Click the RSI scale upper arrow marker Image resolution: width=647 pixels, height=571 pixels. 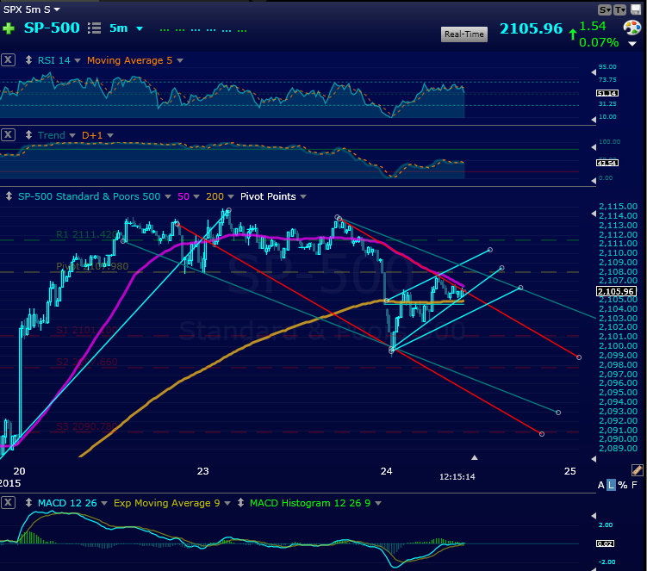pyautogui.click(x=594, y=72)
